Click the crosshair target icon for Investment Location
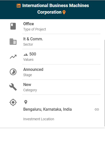Screen dimensions: 105x148 tap(13, 102)
